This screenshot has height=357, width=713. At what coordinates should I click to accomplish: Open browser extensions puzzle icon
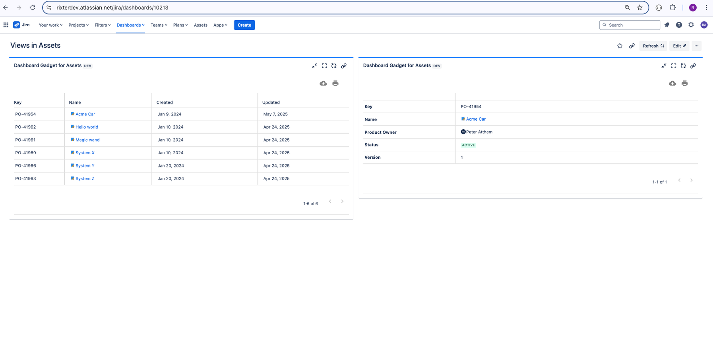[672, 8]
